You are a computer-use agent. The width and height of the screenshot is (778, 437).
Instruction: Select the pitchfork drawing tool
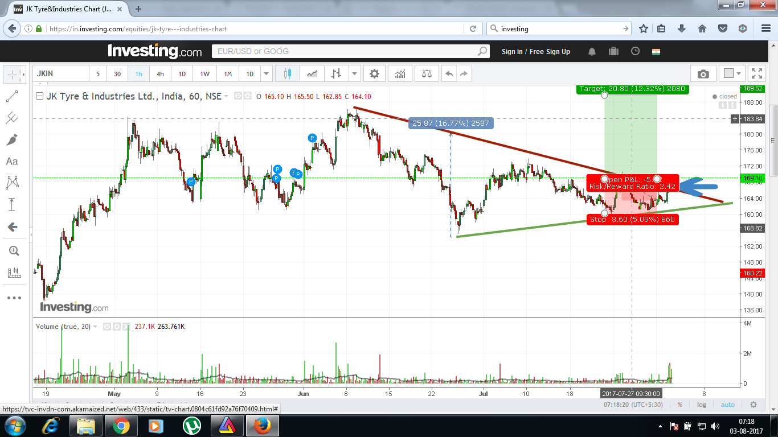(12, 118)
